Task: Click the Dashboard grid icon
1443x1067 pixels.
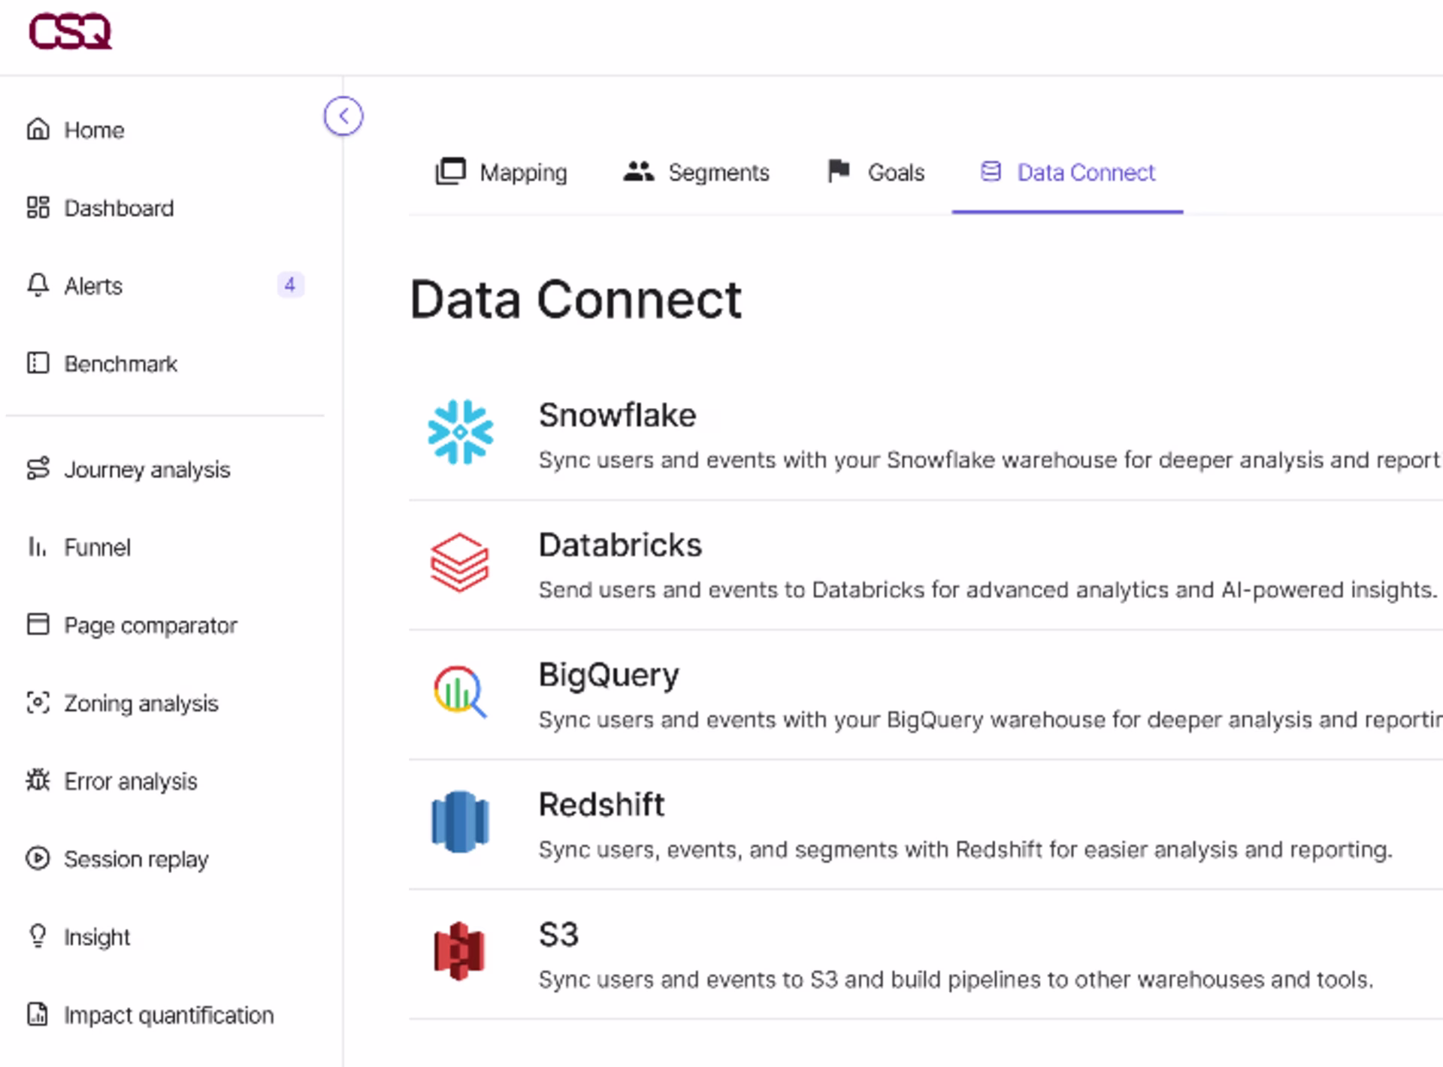Action: pyautogui.click(x=38, y=207)
